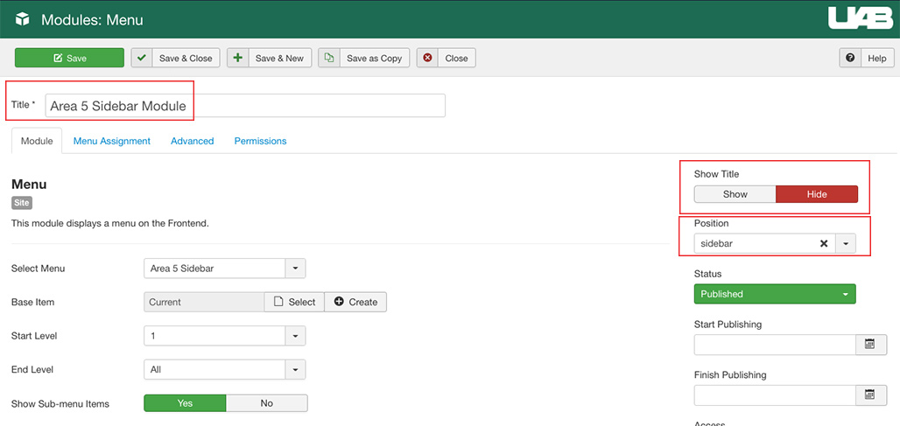Click the red Close button

[446, 58]
